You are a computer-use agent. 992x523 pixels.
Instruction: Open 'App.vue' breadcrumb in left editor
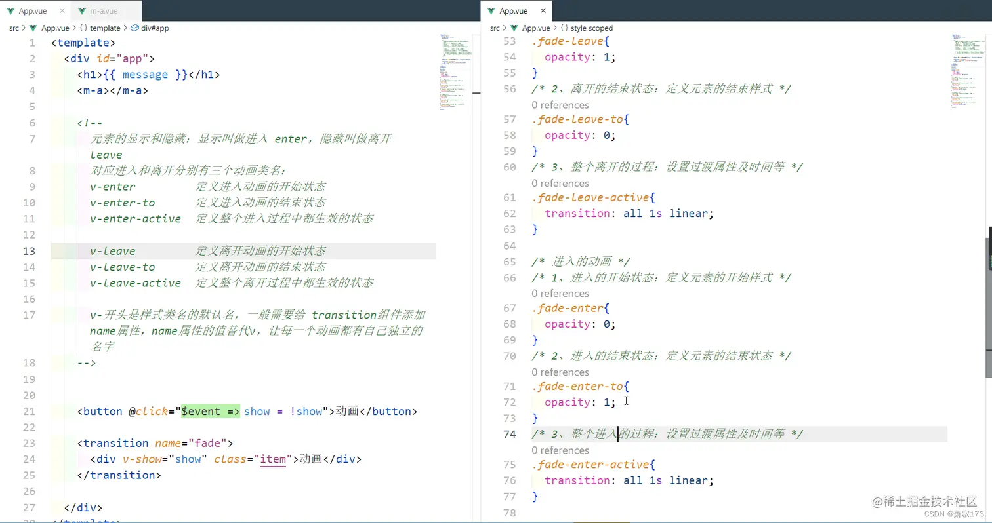[56, 28]
